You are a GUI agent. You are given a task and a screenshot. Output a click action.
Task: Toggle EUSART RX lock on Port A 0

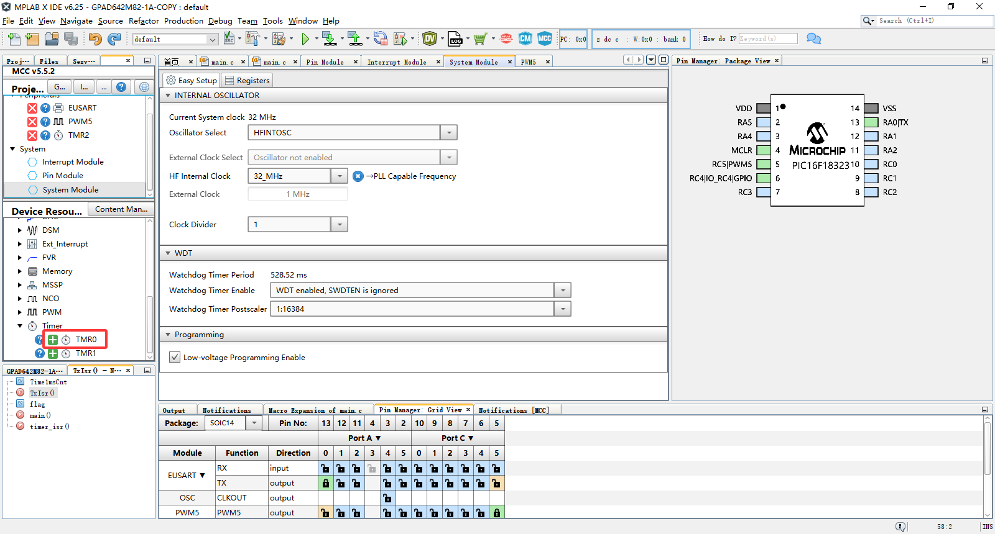[x=325, y=468]
